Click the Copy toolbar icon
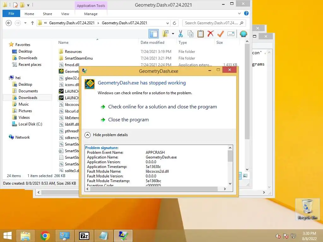This screenshot has width=323, height=242. pos(191,34)
